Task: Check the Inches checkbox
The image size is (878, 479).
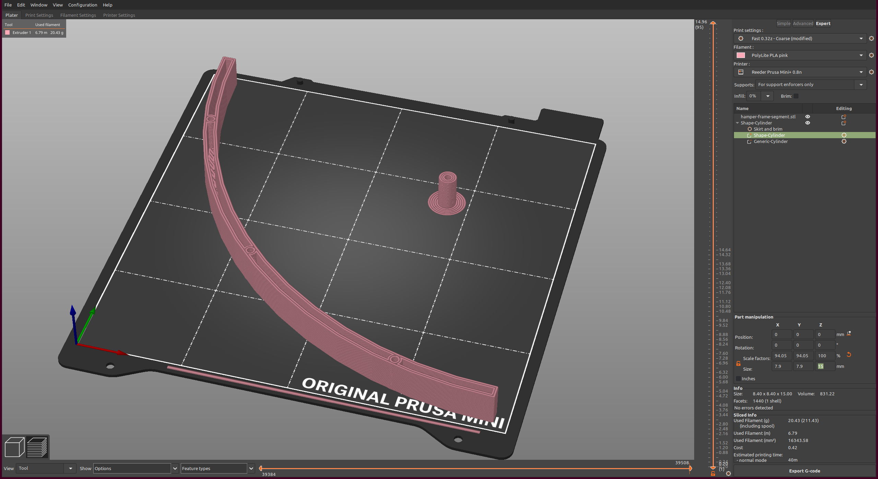Action: tap(738, 379)
